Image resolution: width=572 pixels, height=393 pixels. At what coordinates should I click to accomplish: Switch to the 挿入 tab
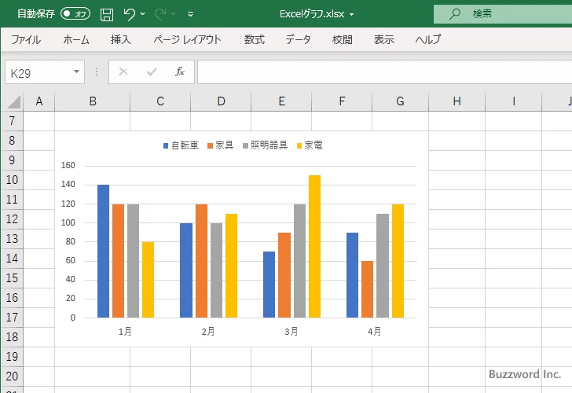(121, 39)
